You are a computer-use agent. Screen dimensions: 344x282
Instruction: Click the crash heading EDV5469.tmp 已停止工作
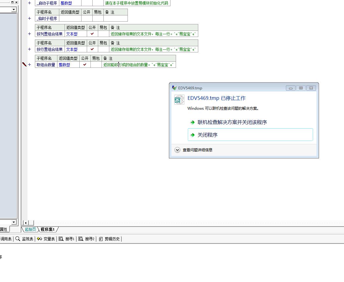coord(216,98)
